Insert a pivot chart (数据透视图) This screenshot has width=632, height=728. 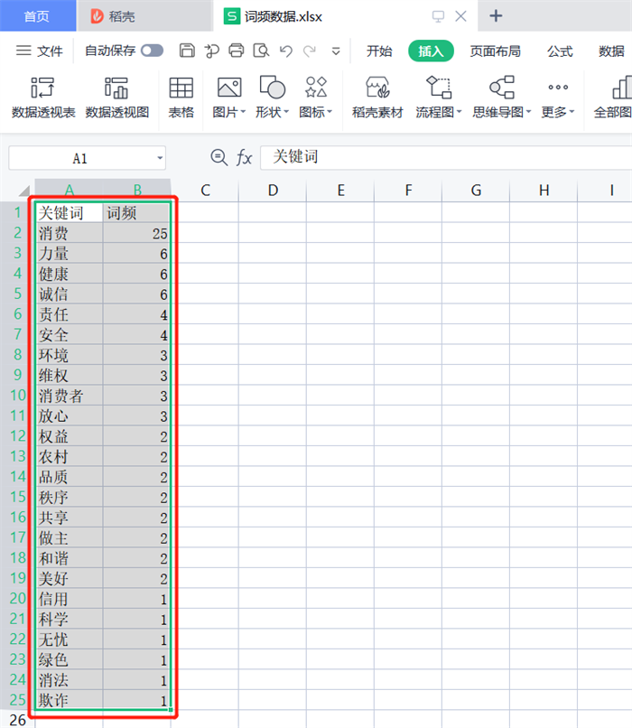[x=117, y=98]
